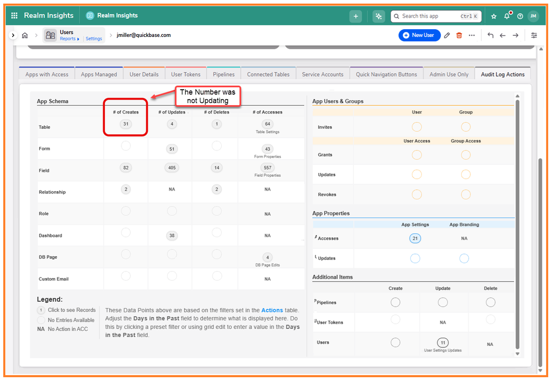Switch to Apps with Access tab
This screenshot has height=380, width=551.
pos(47,74)
